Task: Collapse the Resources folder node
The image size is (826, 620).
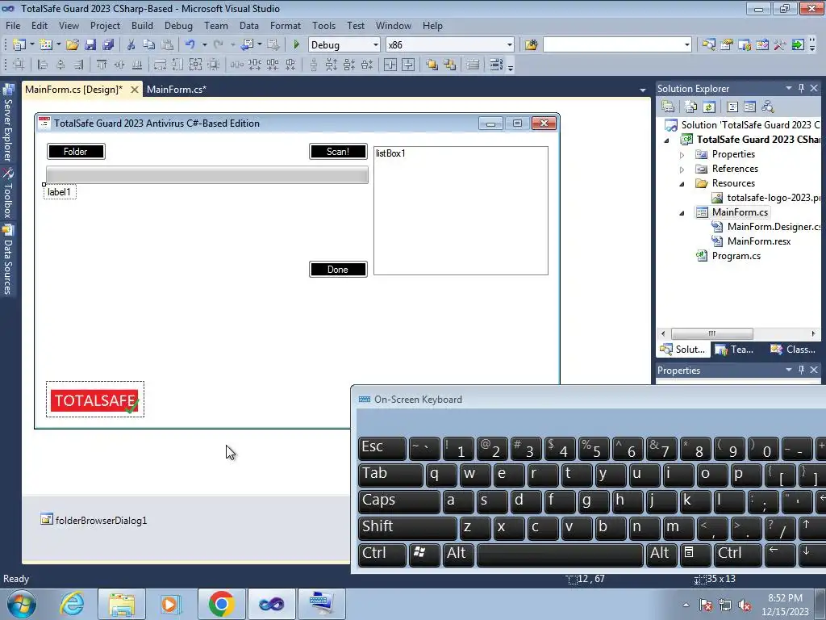Action: click(682, 184)
